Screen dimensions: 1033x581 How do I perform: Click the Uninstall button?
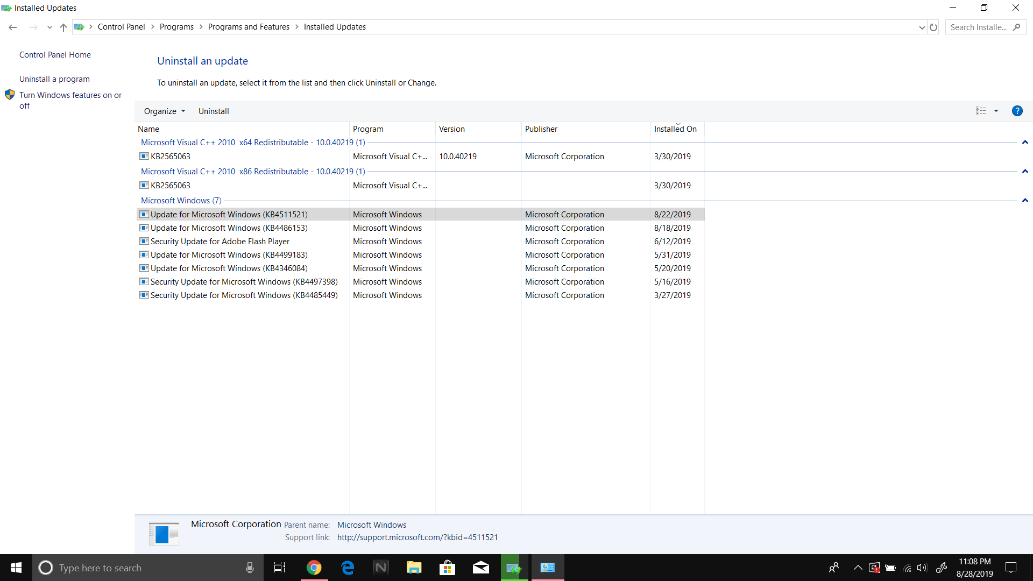coord(213,111)
